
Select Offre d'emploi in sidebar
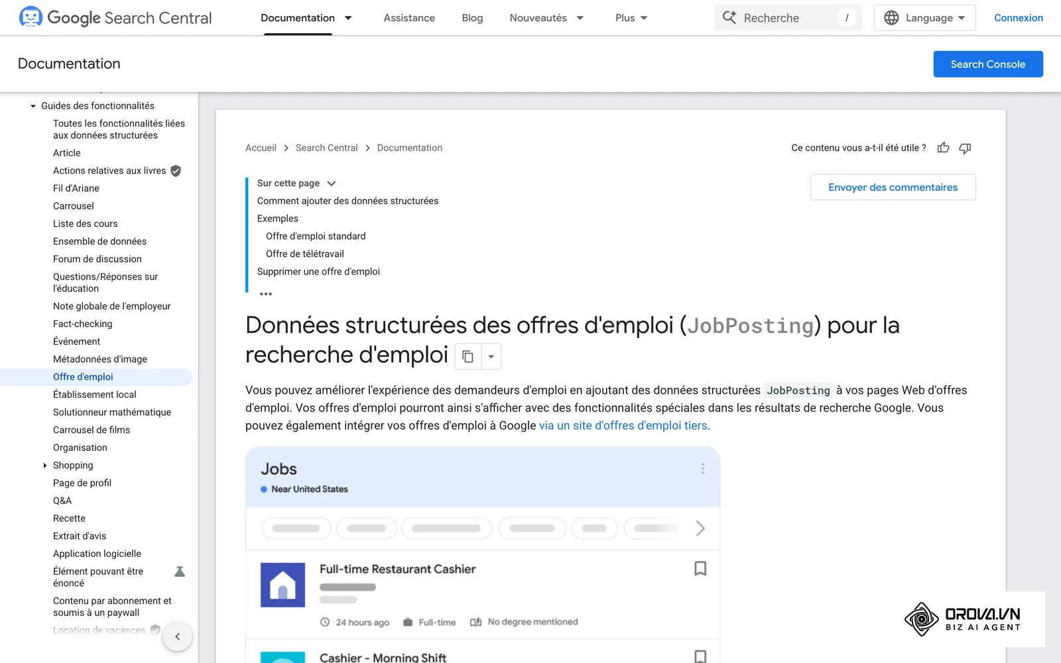coord(83,377)
